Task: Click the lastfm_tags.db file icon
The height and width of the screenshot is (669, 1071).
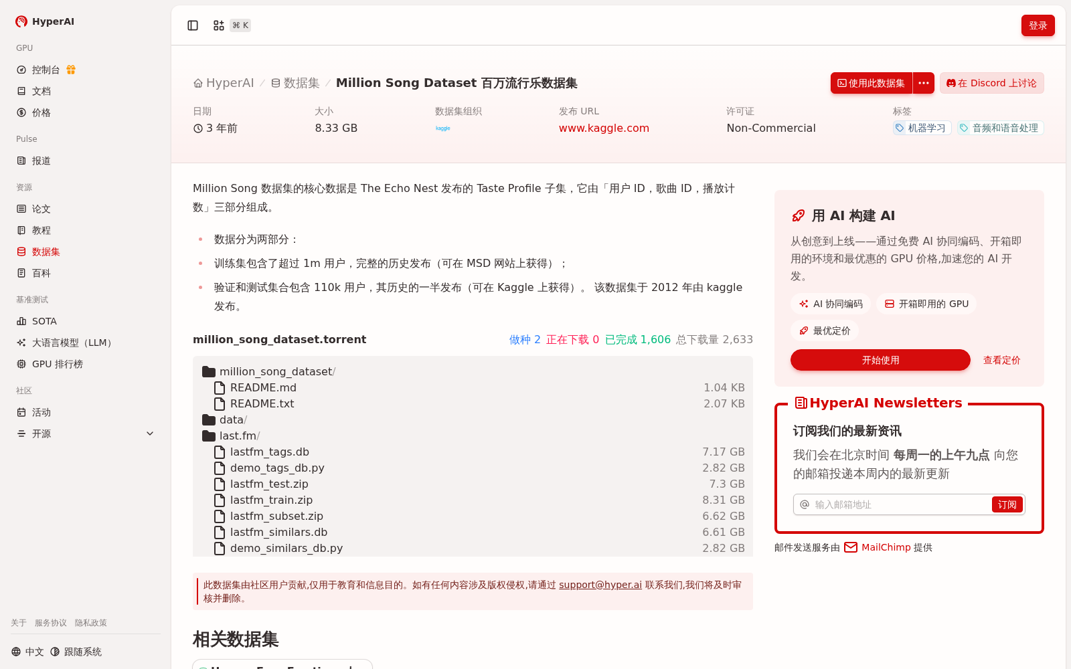Action: pos(220,452)
